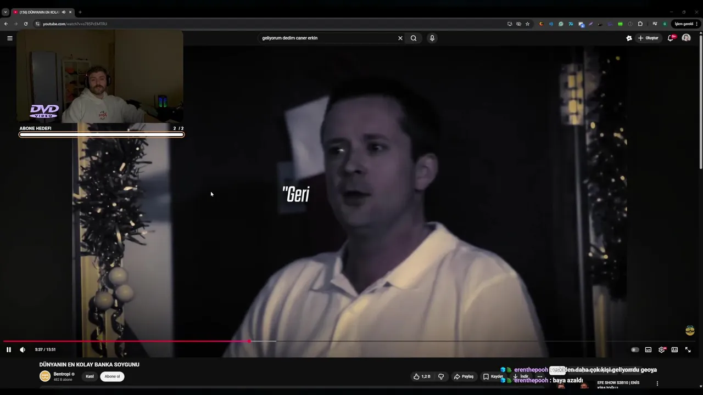Enter full screen mode
The image size is (703, 395).
click(x=688, y=349)
